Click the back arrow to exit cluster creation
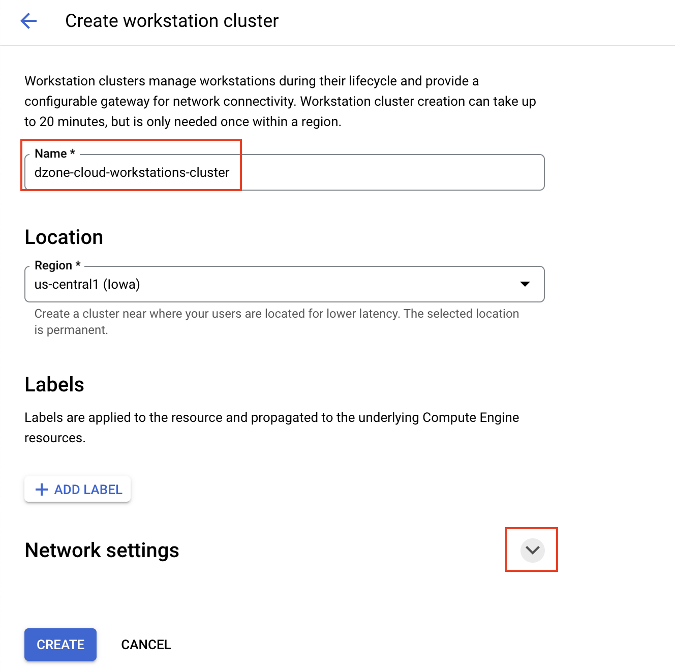The width and height of the screenshot is (675, 672). tap(28, 21)
